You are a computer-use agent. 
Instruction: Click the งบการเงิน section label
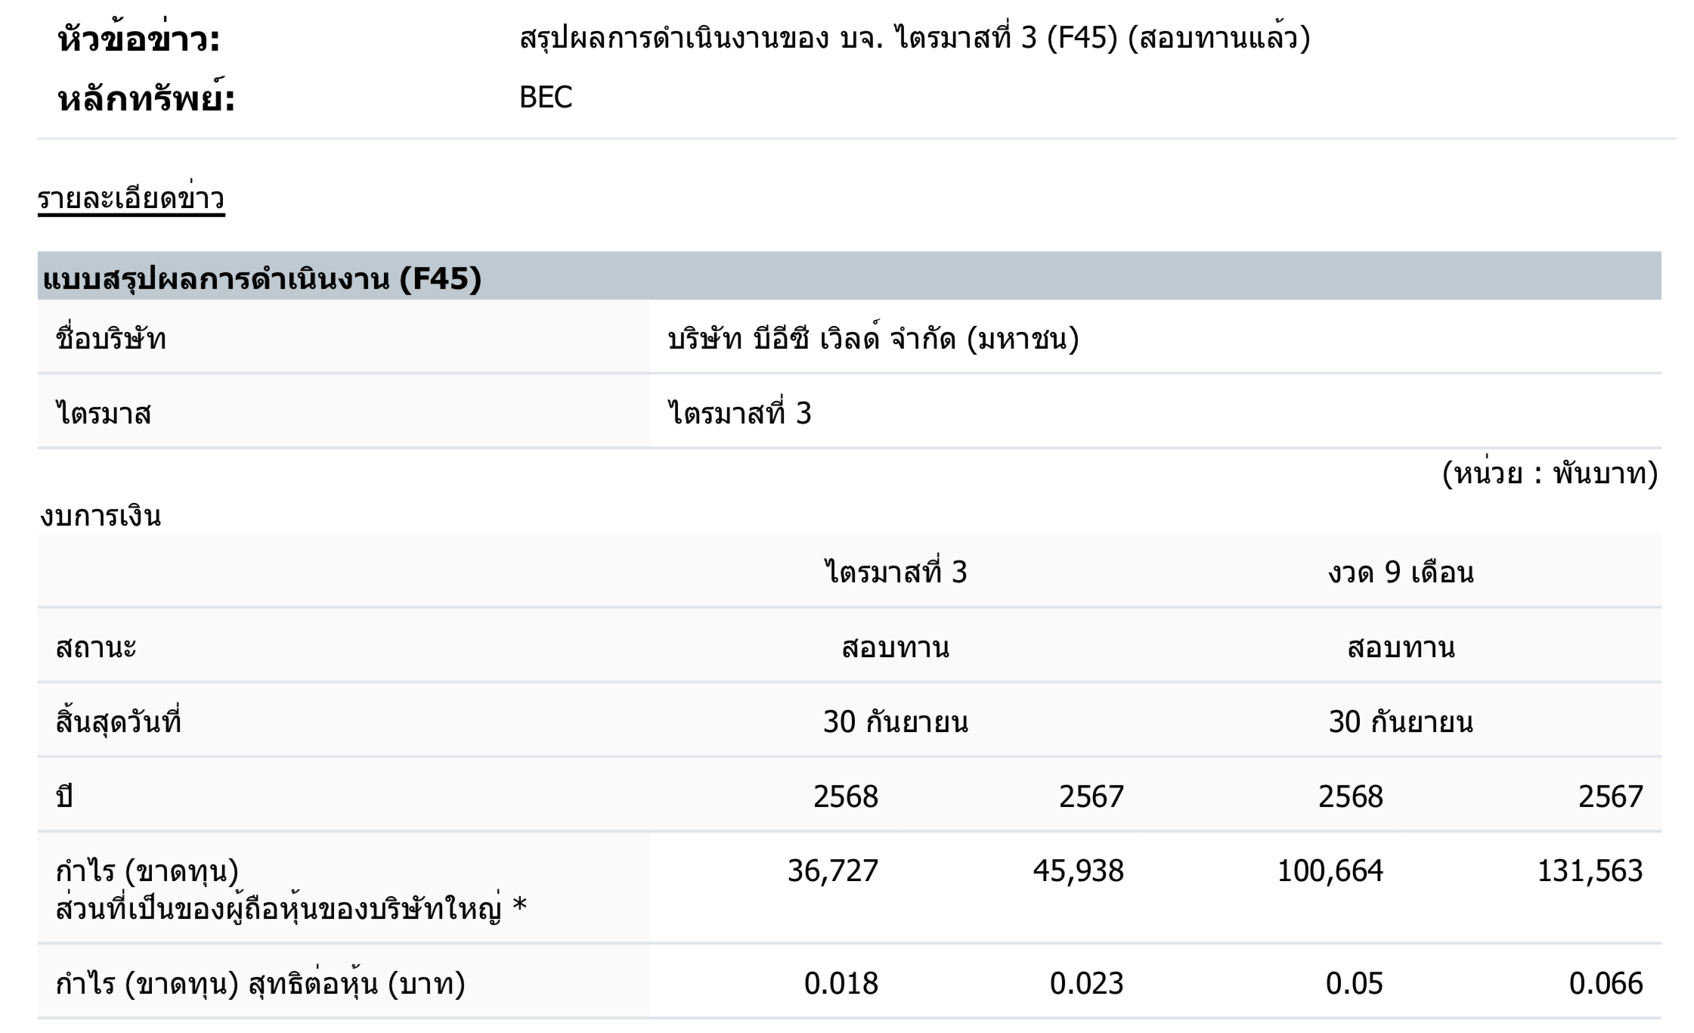101,516
